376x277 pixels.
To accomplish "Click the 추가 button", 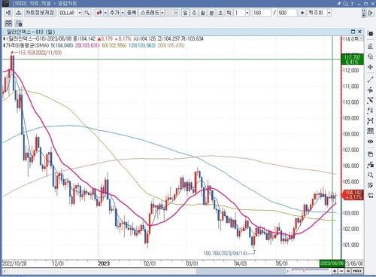I will coord(114,13).
